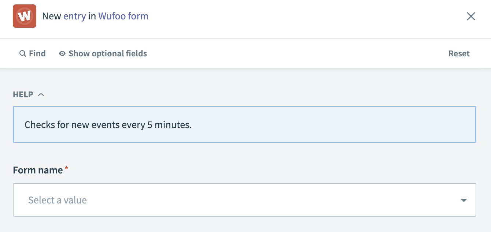Click the dropdown caret in Form name field
The width and height of the screenshot is (491, 232).
(x=464, y=200)
